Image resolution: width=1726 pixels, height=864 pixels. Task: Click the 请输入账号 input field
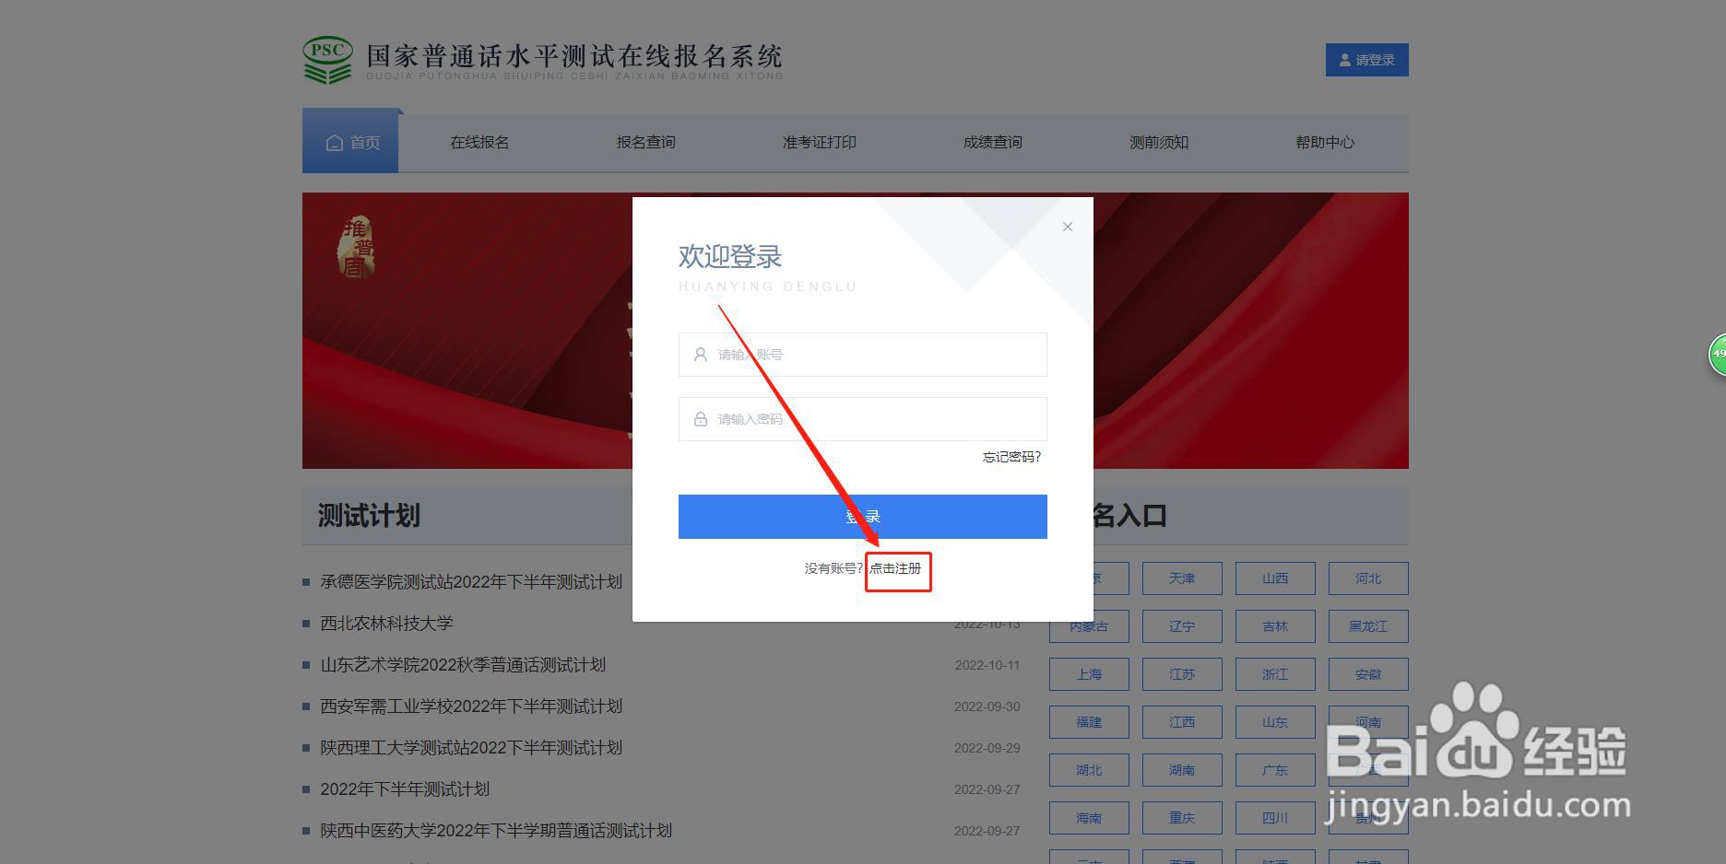(x=862, y=355)
